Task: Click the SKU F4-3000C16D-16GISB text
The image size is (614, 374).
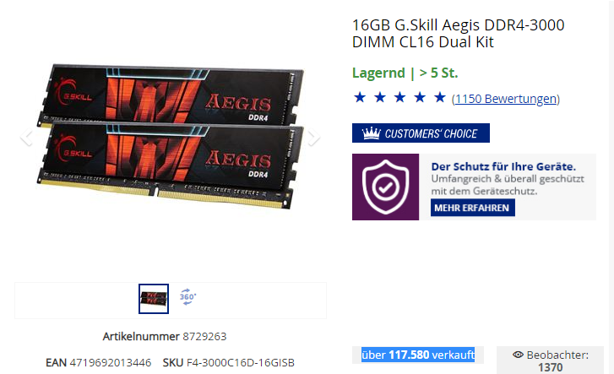Action: point(228,363)
